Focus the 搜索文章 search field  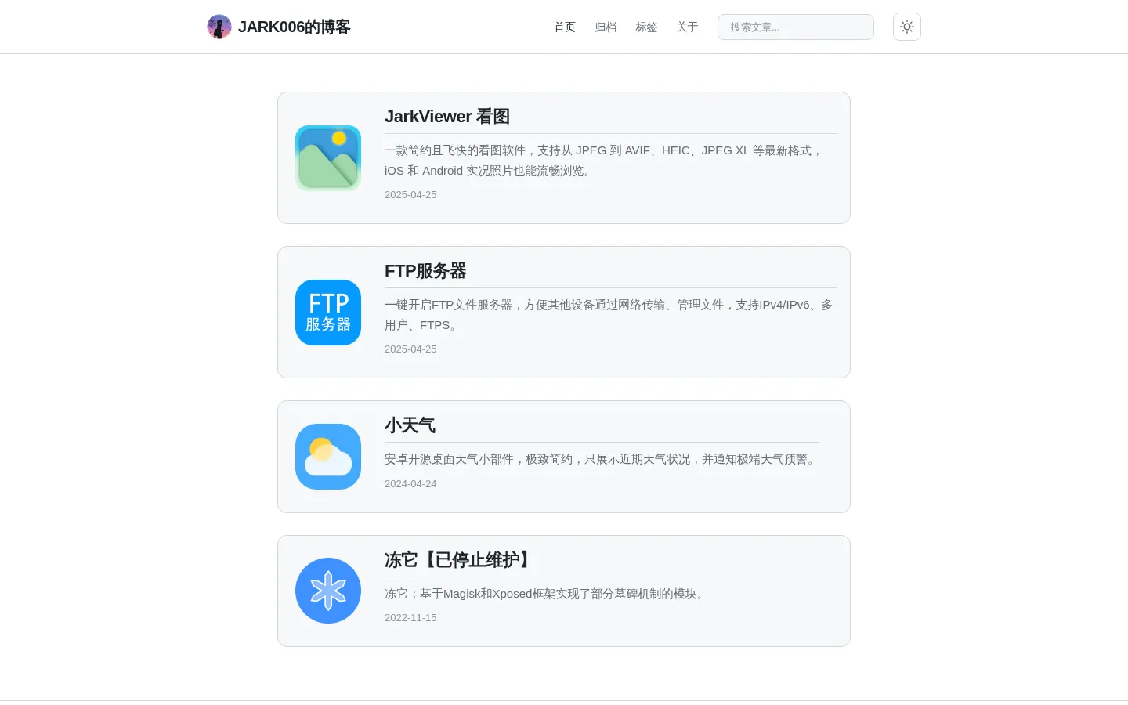coord(796,27)
